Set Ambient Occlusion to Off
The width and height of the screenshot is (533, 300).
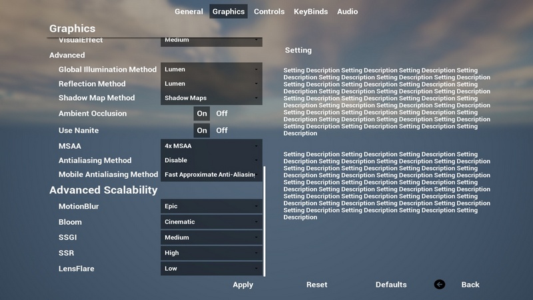pos(222,113)
